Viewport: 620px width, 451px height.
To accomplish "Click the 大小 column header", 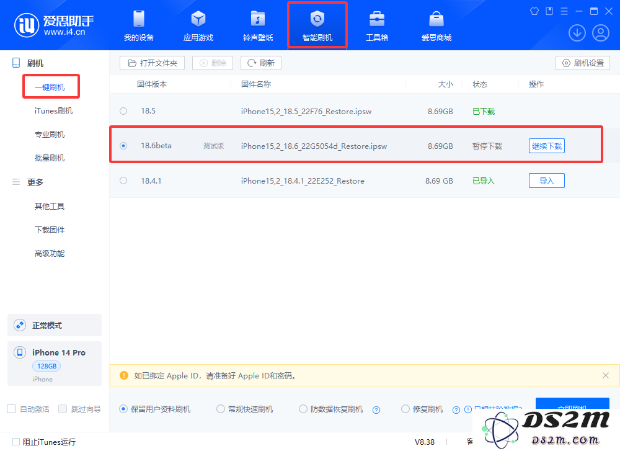I will click(x=446, y=84).
